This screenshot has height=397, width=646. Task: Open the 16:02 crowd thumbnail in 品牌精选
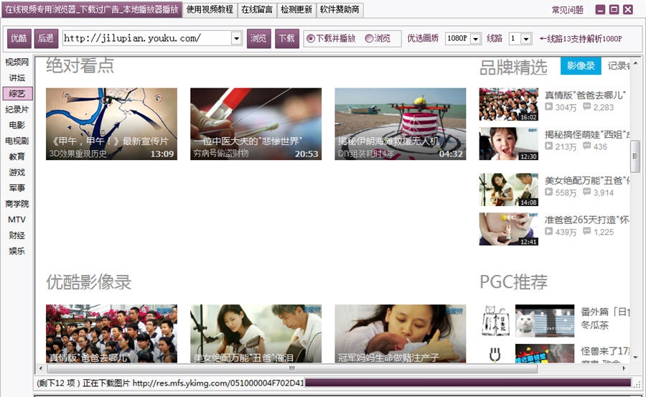click(x=508, y=104)
